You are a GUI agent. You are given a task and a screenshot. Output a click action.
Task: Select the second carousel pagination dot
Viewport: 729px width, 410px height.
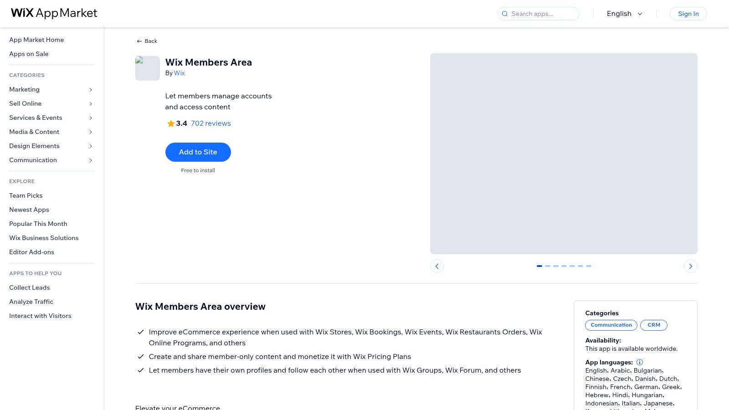(x=548, y=266)
